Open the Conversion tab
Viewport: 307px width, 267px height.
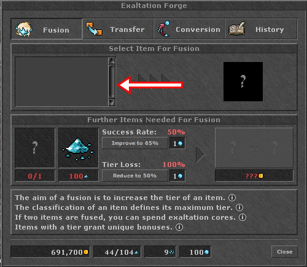coord(189,29)
